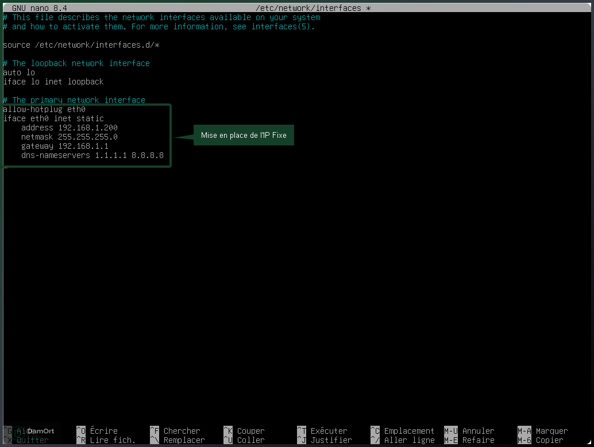
Task: Click the Quitter shortcut to exit nano
Action: click(x=33, y=440)
